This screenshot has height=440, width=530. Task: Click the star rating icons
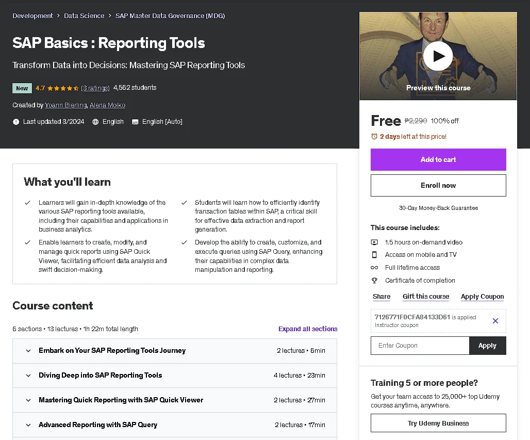coord(63,88)
